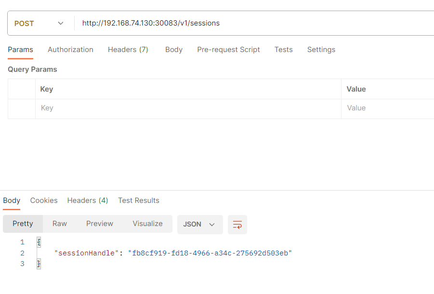The image size is (434, 294).
Task: Open the request Settings tab
Action: 321,50
